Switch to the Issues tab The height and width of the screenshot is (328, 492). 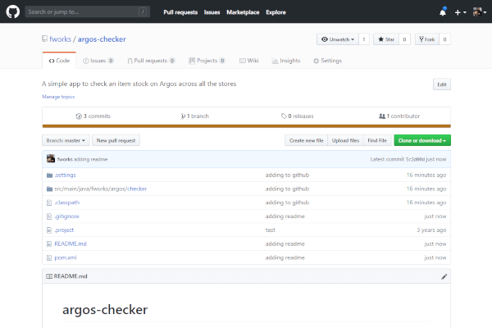tap(98, 61)
